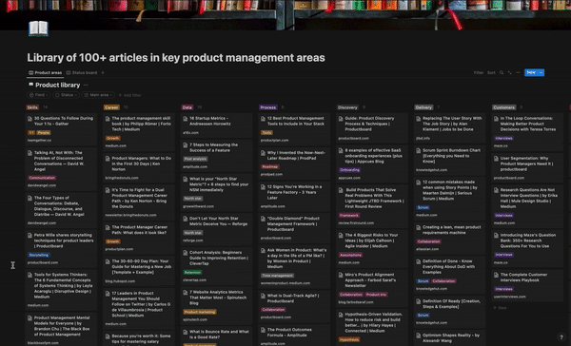Screen dimensions: 571x346
Task: Click page icon of 'Guide: Product Discovery Process' card
Action: pos(341,119)
